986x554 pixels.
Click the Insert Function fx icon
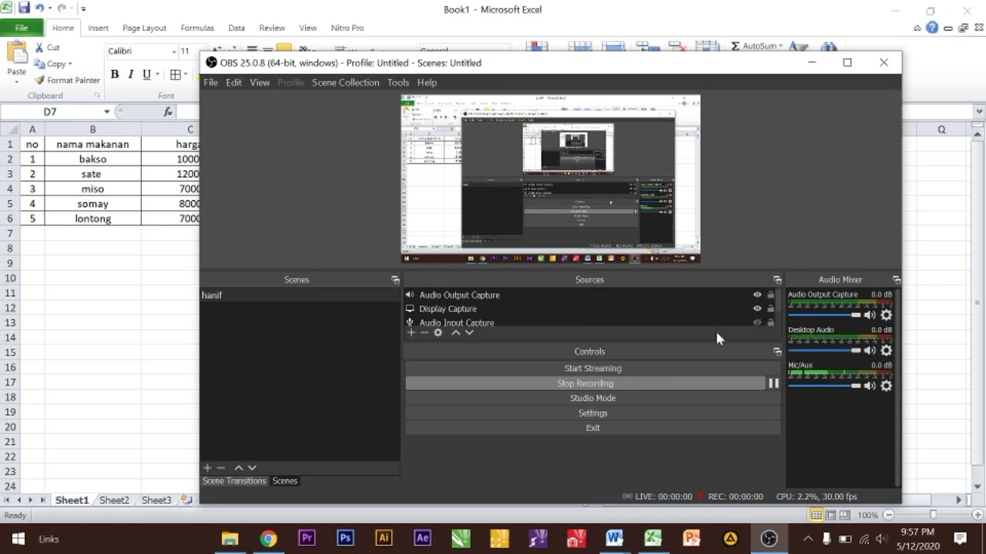[168, 112]
